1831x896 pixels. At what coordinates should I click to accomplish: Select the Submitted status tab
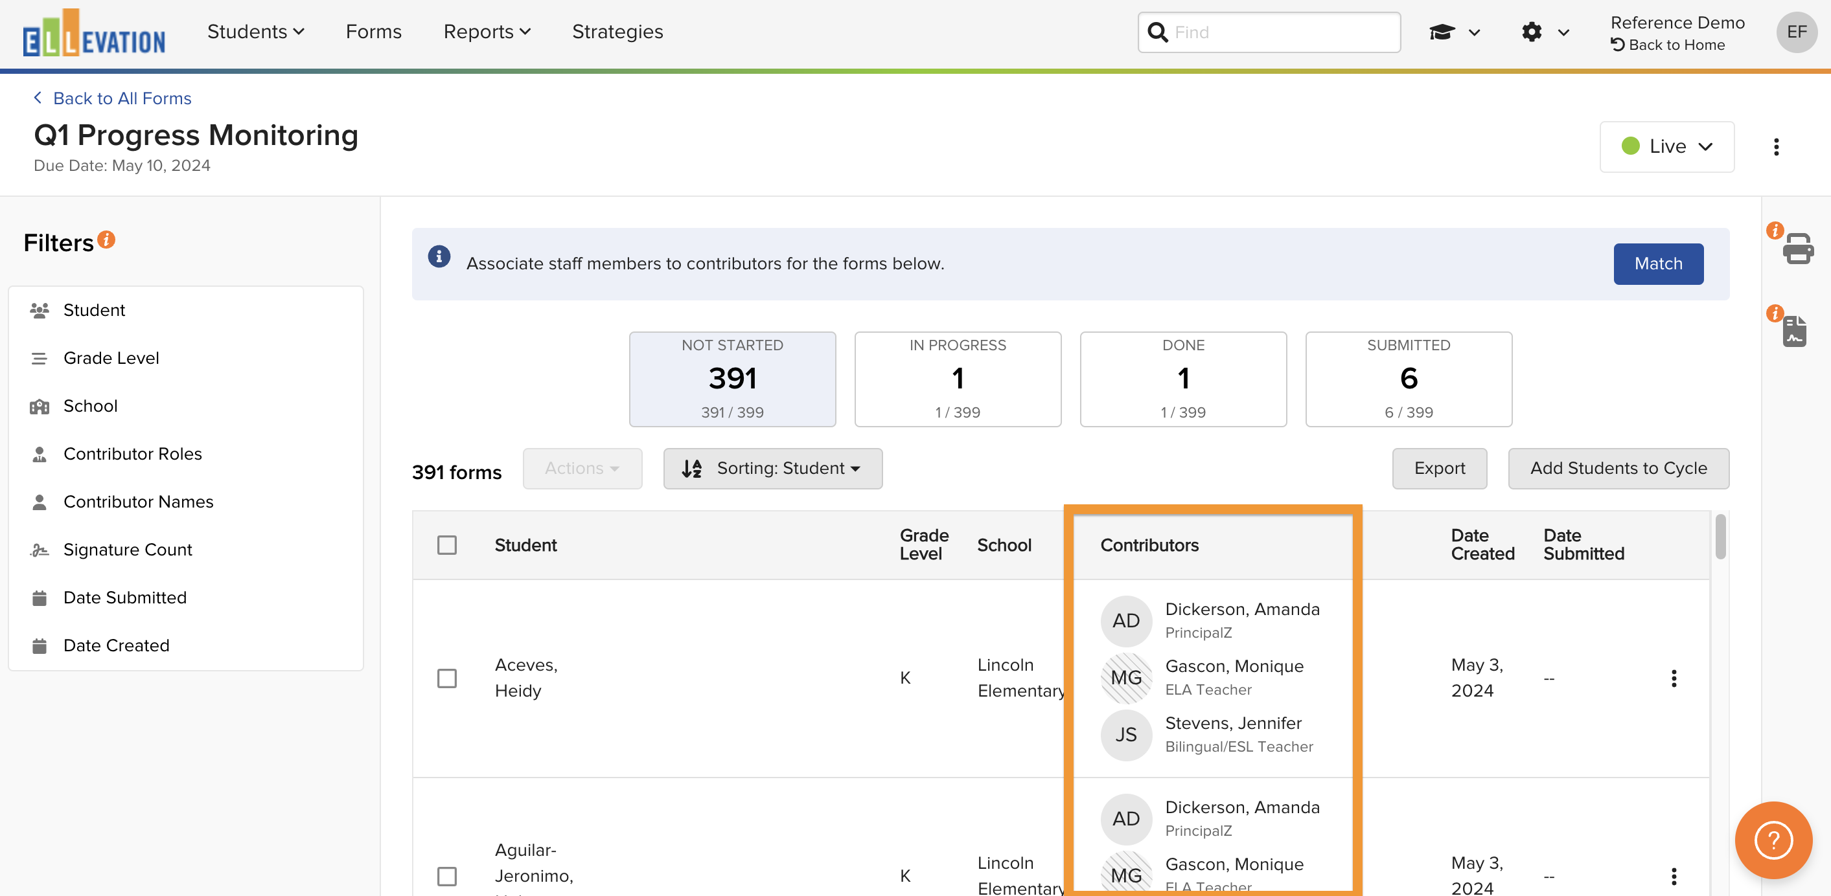tap(1408, 379)
